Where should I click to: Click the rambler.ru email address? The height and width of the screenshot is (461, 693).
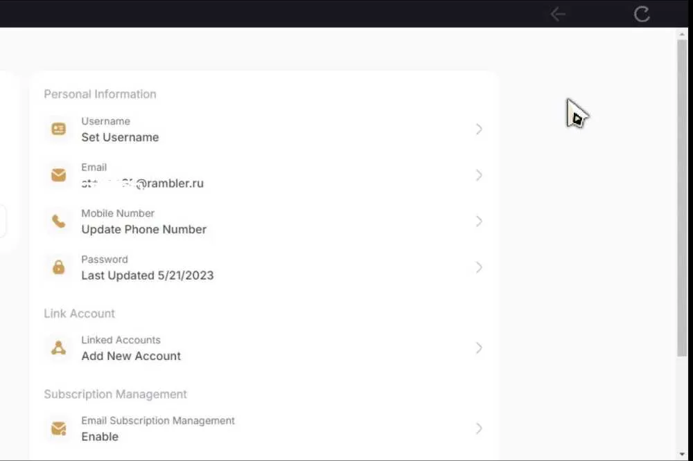142,183
